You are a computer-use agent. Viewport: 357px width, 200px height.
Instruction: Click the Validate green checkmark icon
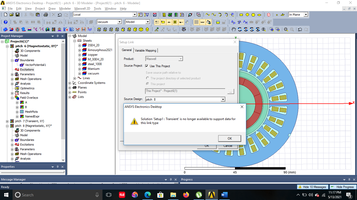point(170,15)
